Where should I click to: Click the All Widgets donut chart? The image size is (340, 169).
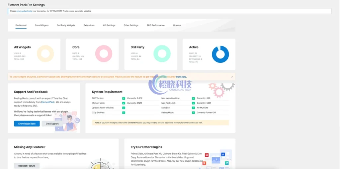45,54
